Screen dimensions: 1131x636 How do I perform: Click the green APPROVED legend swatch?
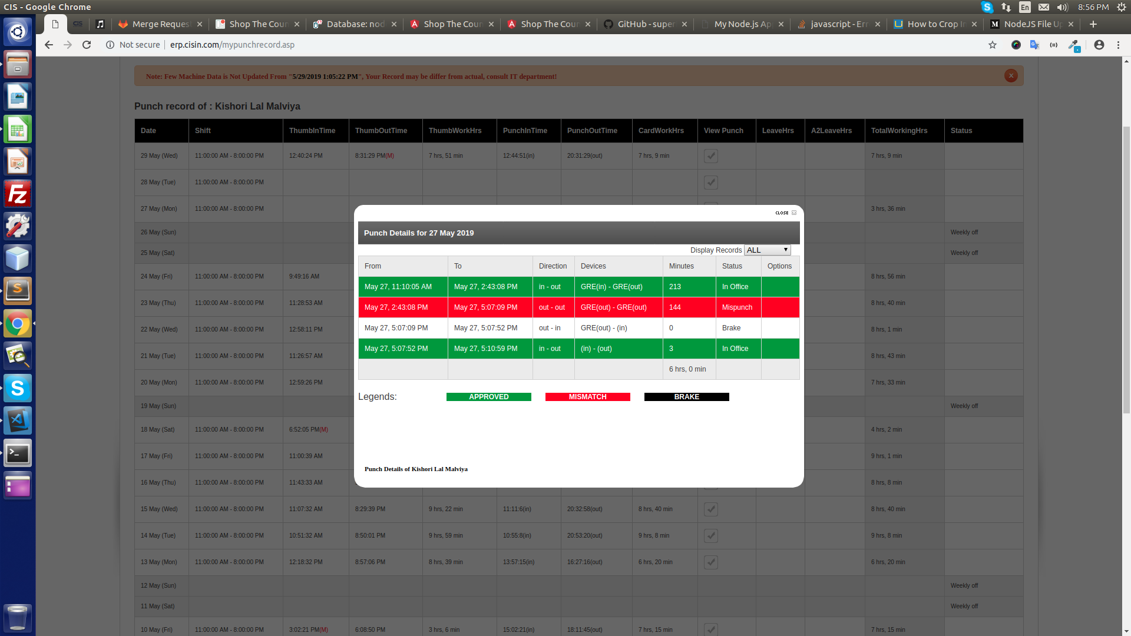(x=488, y=397)
